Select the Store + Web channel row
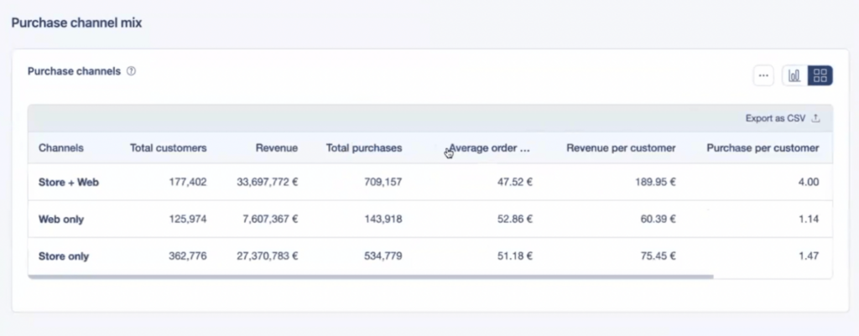 pyautogui.click(x=69, y=182)
